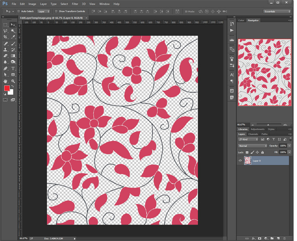Click the red foreground color swatch

point(7,88)
